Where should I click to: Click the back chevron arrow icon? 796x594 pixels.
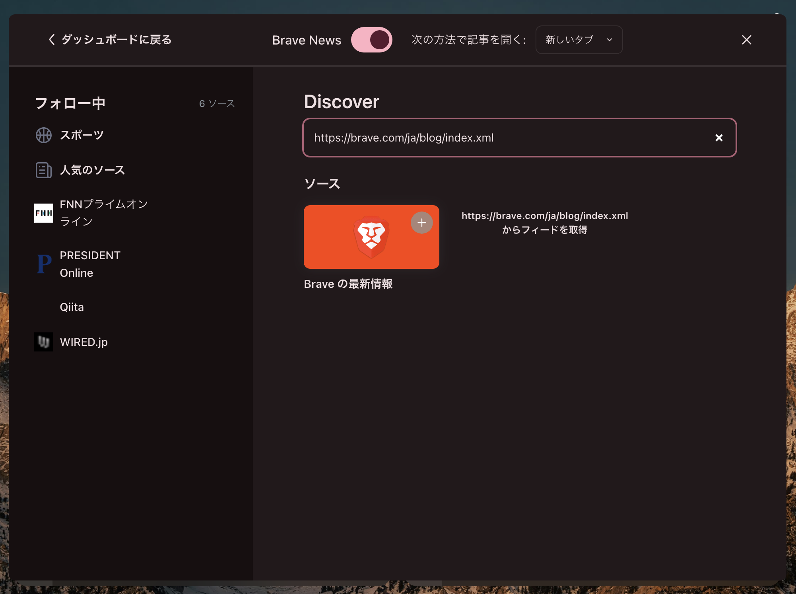[x=52, y=40]
